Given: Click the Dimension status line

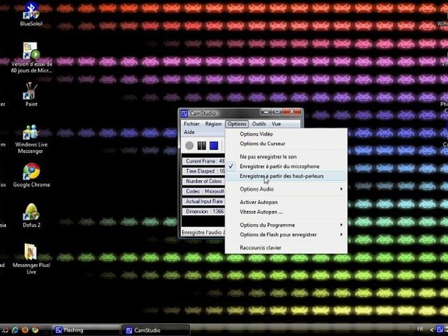Looking at the screenshot, I should (x=204, y=211).
